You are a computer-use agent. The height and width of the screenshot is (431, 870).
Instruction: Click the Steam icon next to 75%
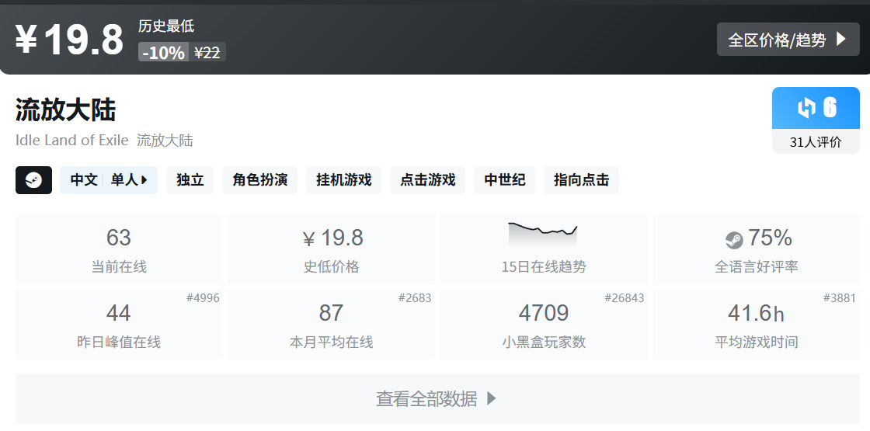[x=734, y=240]
